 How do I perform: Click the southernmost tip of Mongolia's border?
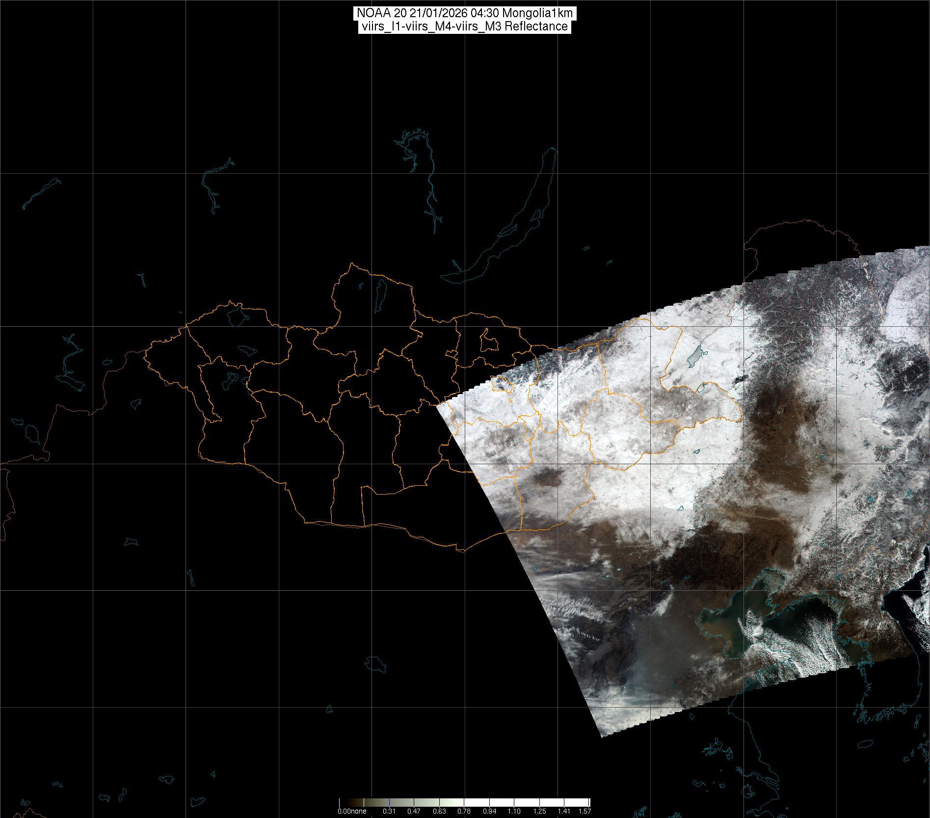point(461,550)
